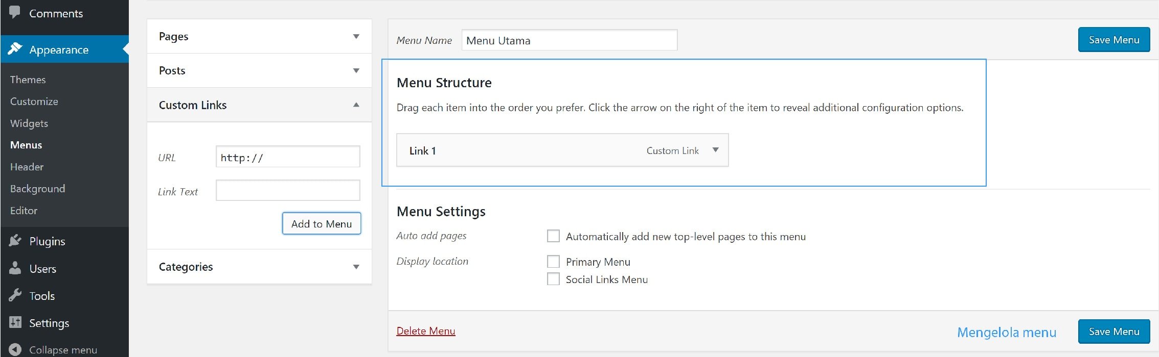The height and width of the screenshot is (357, 1159).
Task: Click the Plugins plug icon
Action: tap(15, 241)
